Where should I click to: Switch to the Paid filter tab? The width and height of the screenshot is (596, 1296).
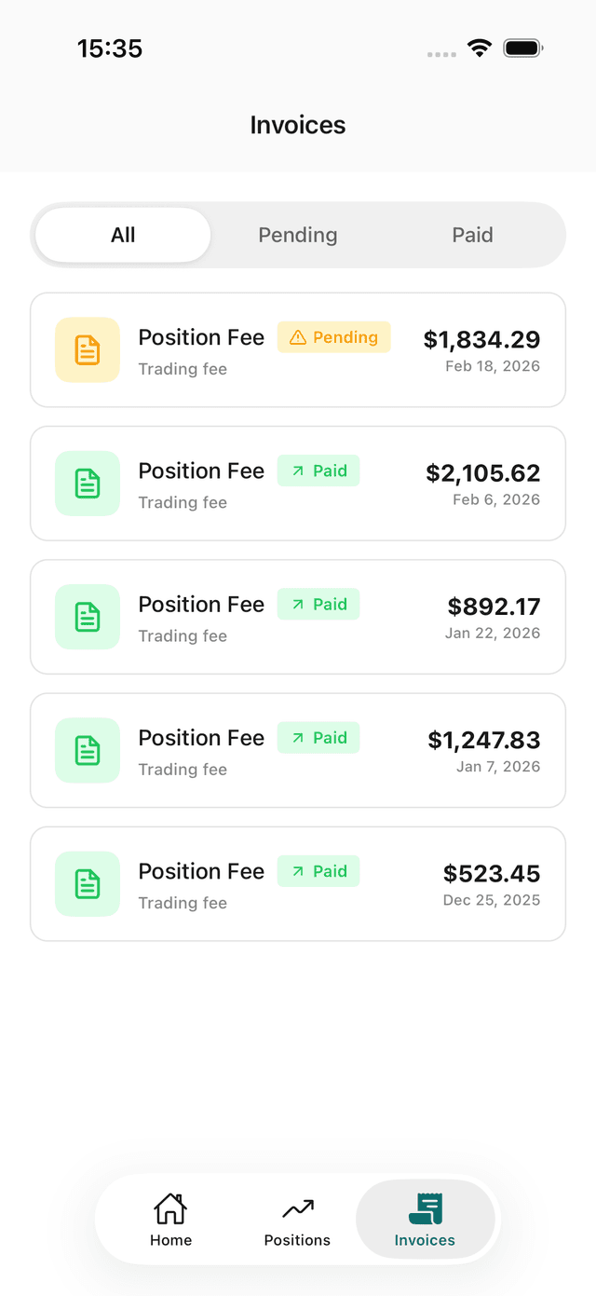[472, 235]
